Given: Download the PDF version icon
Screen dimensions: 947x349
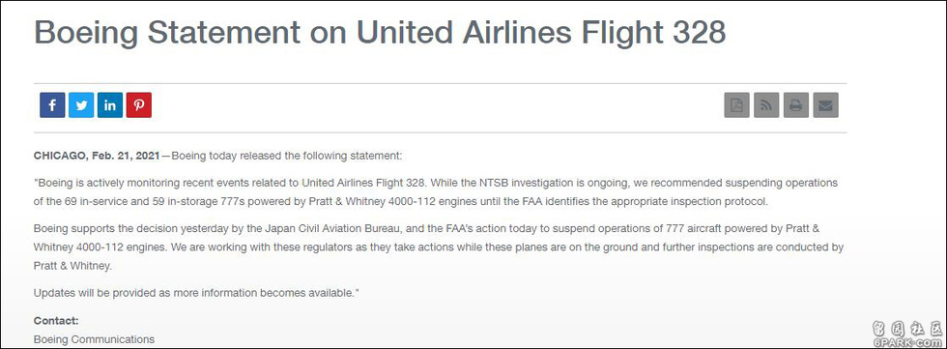Looking at the screenshot, I should pyautogui.click(x=736, y=105).
